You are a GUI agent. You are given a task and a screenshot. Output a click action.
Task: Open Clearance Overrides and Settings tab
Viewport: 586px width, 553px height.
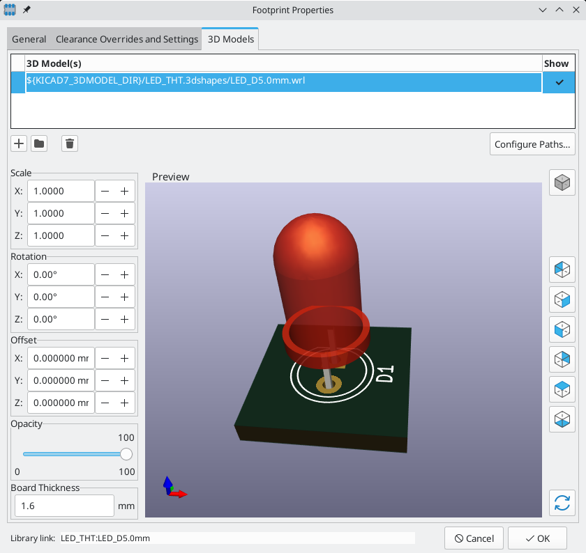126,39
